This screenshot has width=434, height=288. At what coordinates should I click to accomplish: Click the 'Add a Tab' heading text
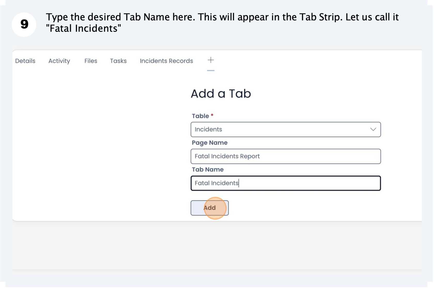point(221,94)
